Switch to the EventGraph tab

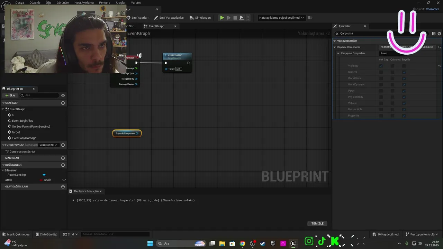tap(156, 26)
